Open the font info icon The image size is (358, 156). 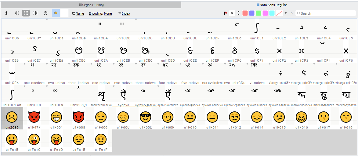tap(6, 13)
